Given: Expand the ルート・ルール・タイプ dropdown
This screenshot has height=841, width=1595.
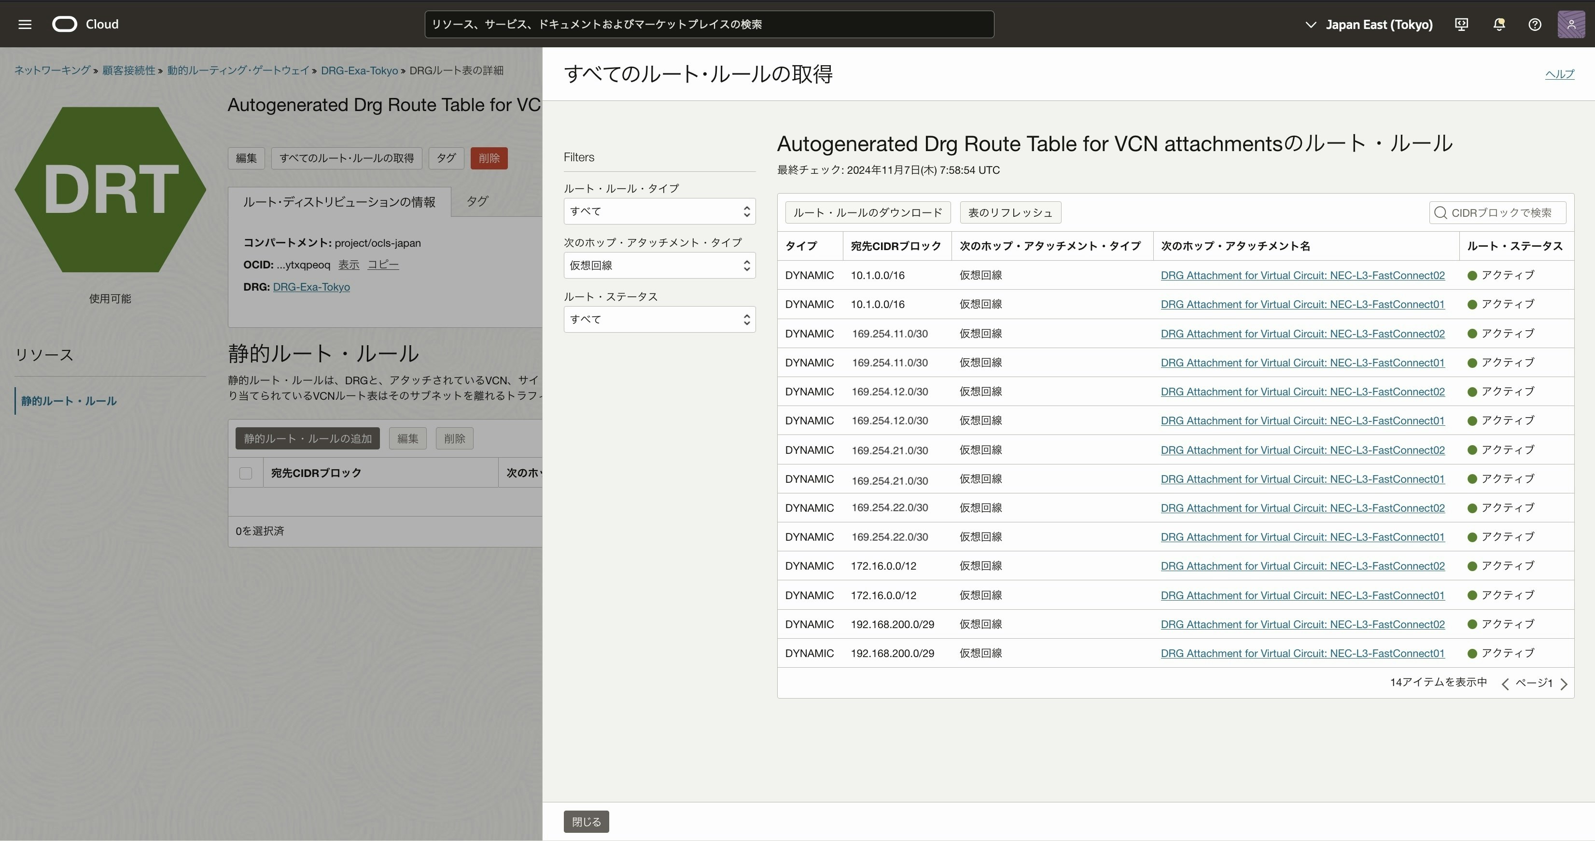Looking at the screenshot, I should 659,211.
